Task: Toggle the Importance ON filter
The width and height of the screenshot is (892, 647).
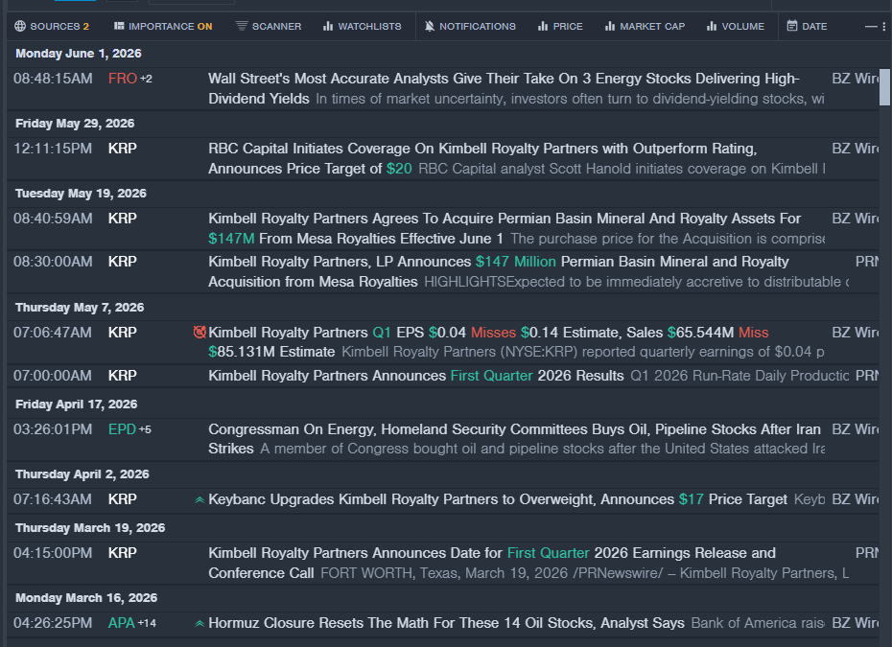Action: pyautogui.click(x=163, y=26)
